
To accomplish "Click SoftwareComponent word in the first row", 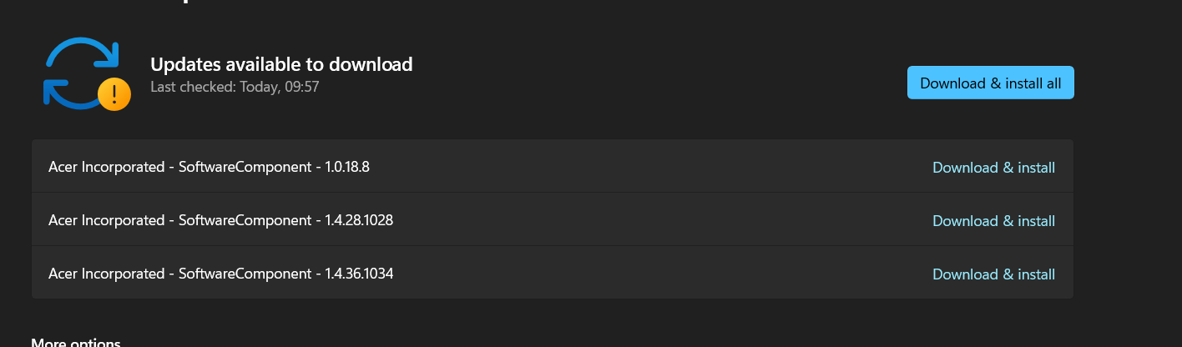I will (x=245, y=167).
